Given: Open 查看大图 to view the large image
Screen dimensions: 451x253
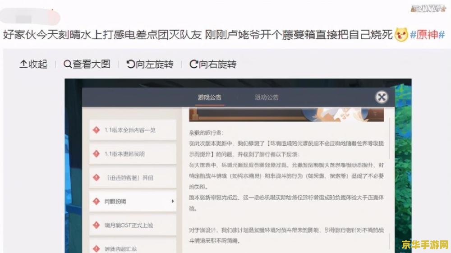Looking at the screenshot, I should tap(87, 64).
